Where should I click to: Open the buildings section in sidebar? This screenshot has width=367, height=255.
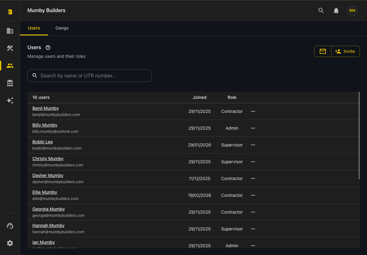[10, 31]
